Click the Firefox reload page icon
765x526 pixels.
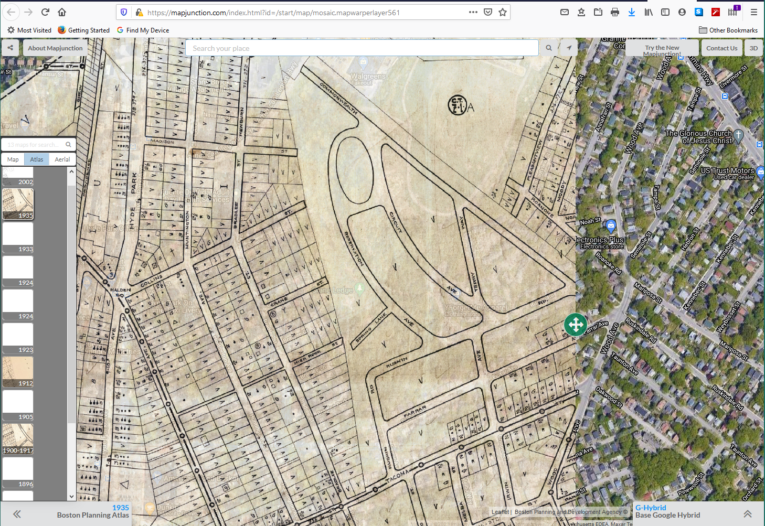pos(45,12)
